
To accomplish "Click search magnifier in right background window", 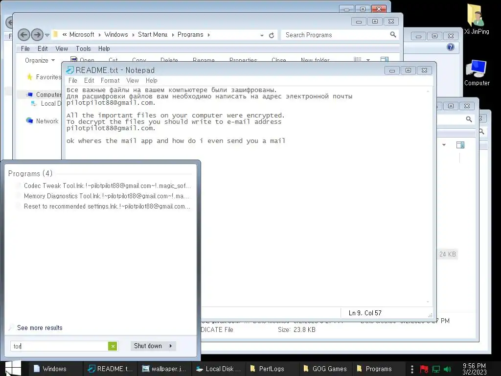I will pyautogui.click(x=469, y=119).
